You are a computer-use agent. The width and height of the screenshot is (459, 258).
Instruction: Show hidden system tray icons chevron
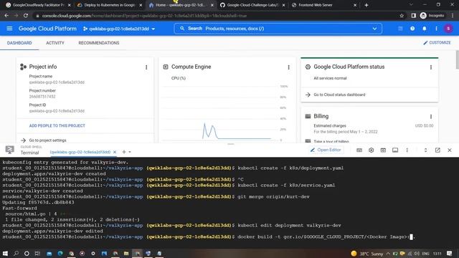[x=388, y=254]
